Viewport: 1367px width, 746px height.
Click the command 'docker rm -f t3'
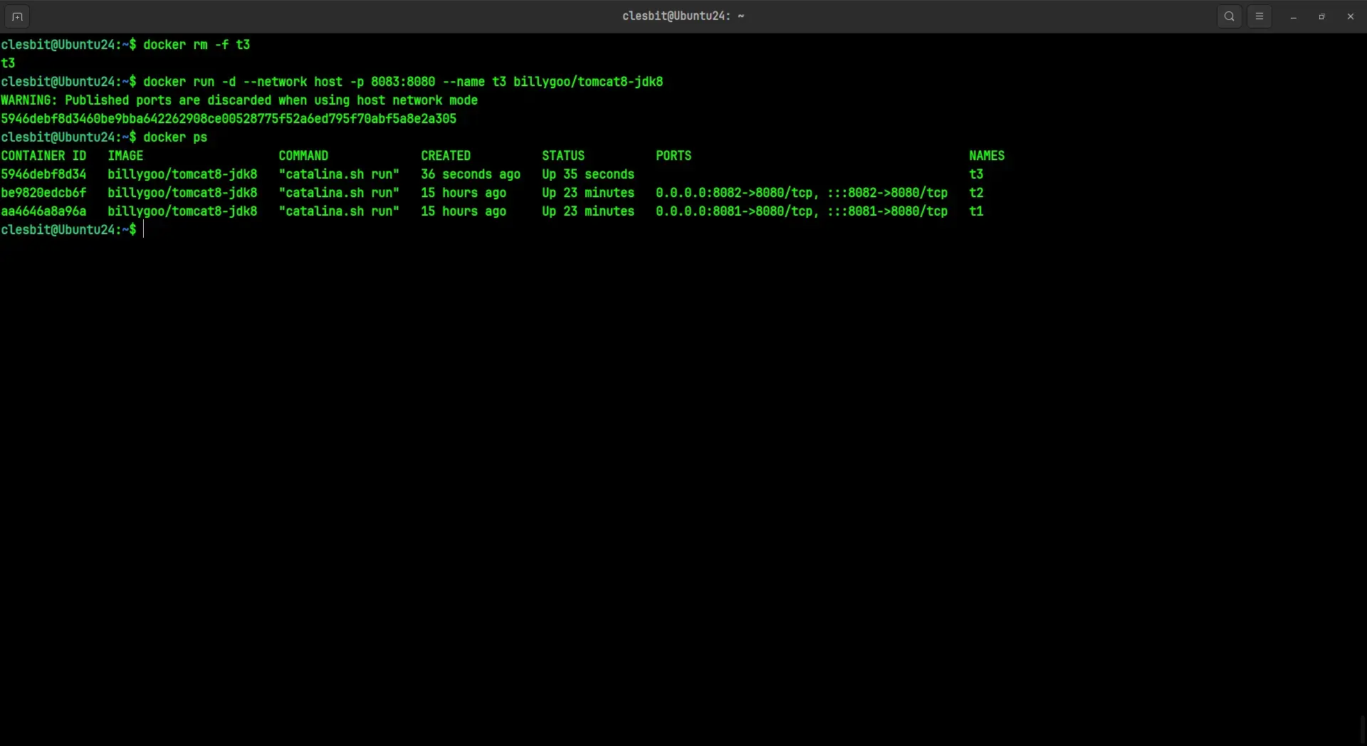(197, 45)
